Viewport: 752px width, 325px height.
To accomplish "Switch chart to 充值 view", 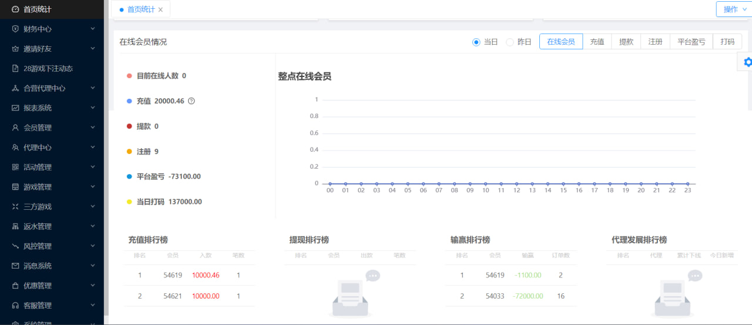I will [x=597, y=42].
